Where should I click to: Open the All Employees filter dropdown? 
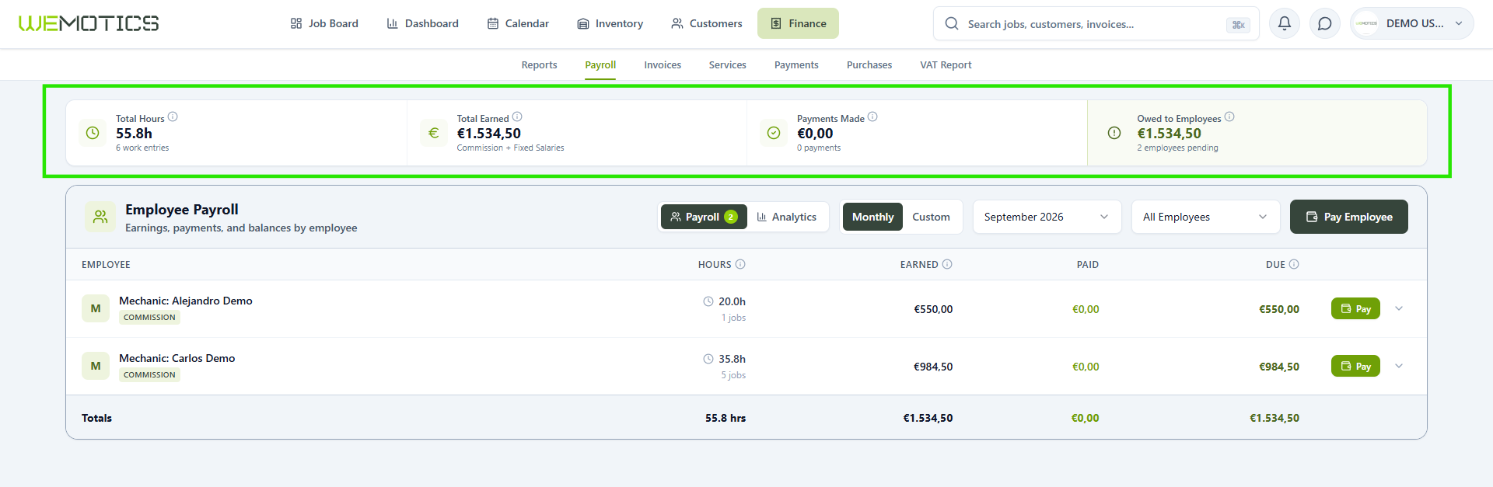1205,217
